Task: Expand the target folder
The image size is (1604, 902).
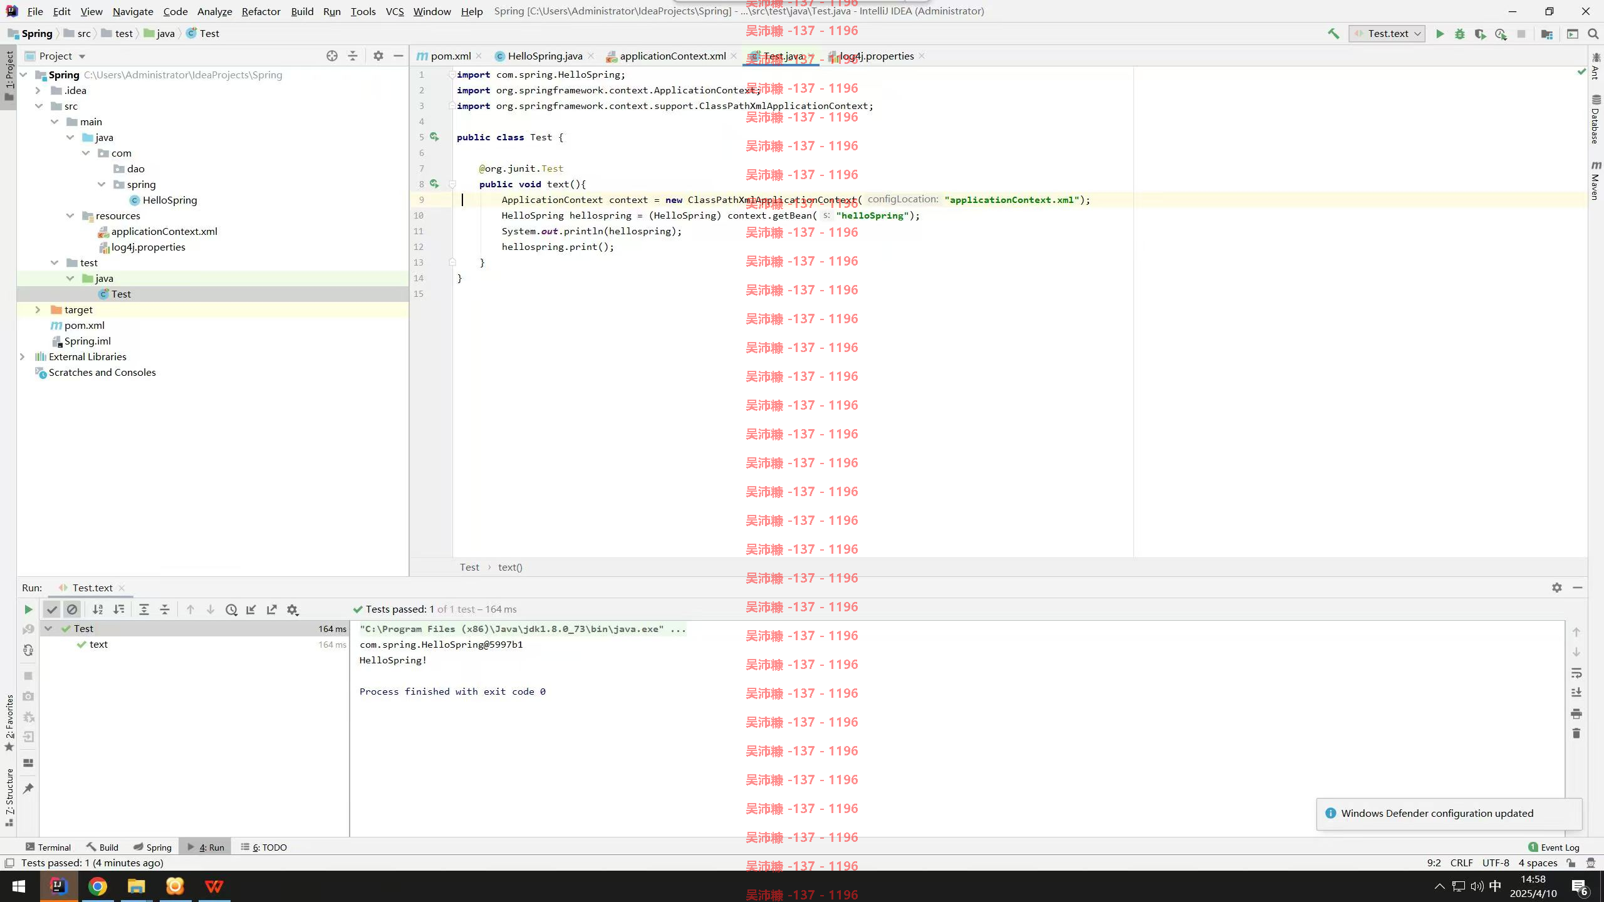Action: coord(38,309)
